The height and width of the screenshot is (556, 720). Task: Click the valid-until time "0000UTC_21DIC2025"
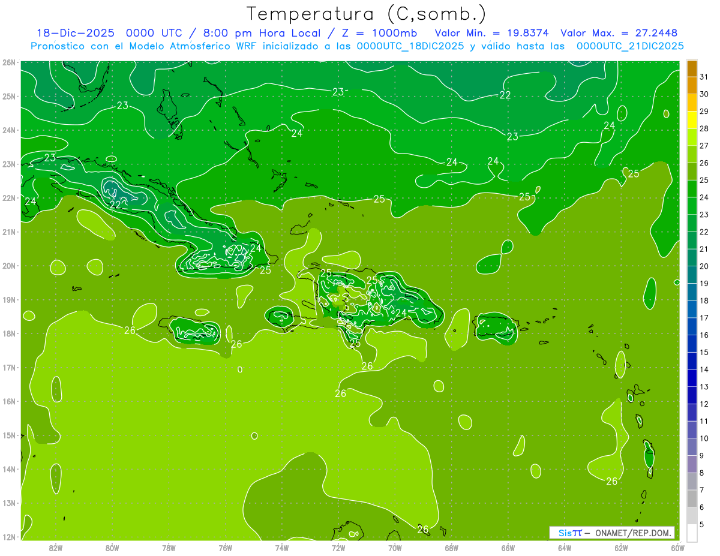[630, 46]
